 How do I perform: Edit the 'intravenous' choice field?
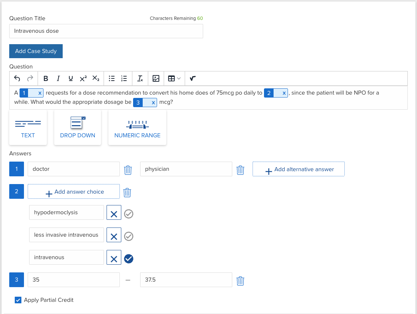point(66,257)
